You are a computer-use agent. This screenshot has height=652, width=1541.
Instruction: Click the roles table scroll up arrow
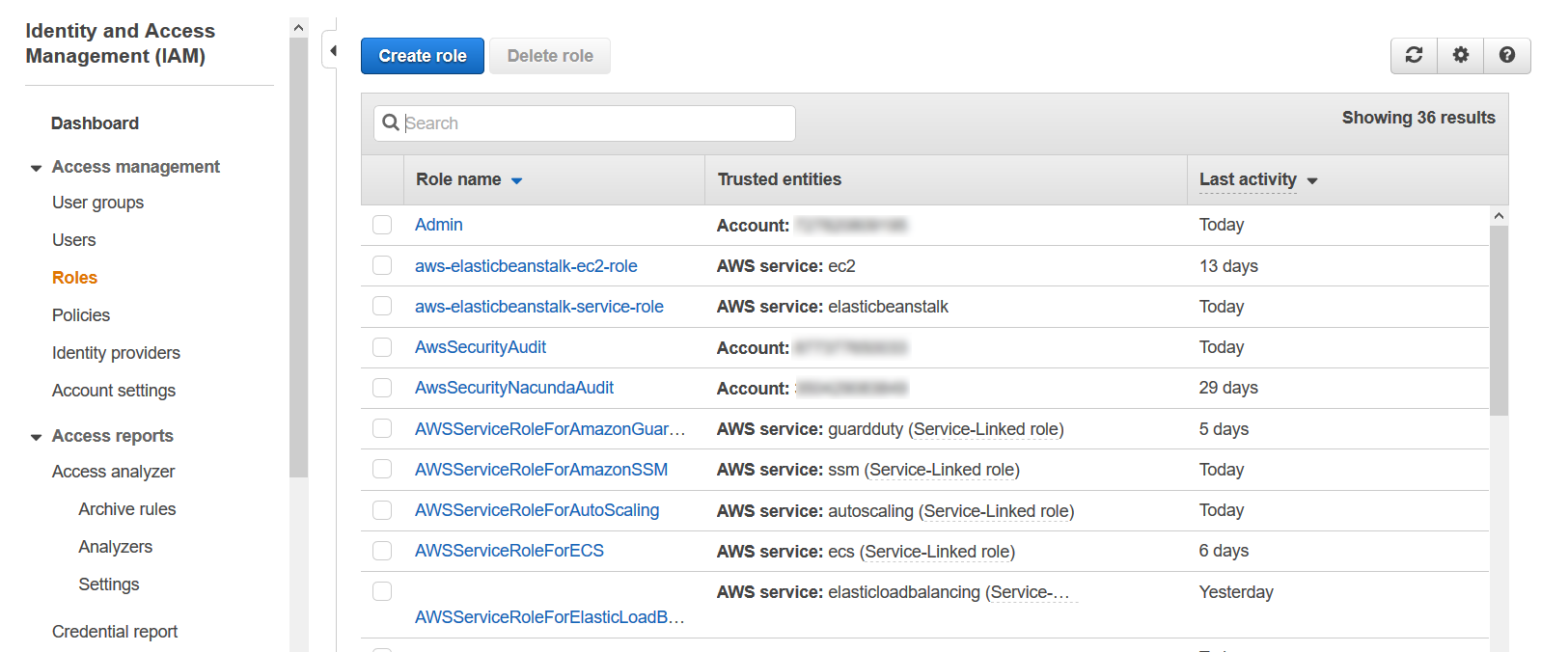pyautogui.click(x=1499, y=216)
